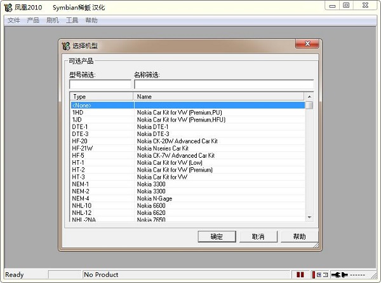381x283 pixels.
Task: Click the 确定 button
Action: point(217,237)
